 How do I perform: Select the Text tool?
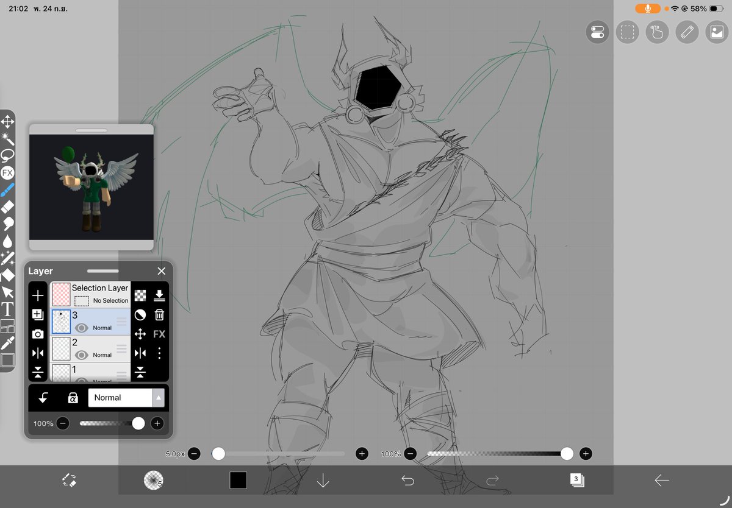pyautogui.click(x=7, y=309)
